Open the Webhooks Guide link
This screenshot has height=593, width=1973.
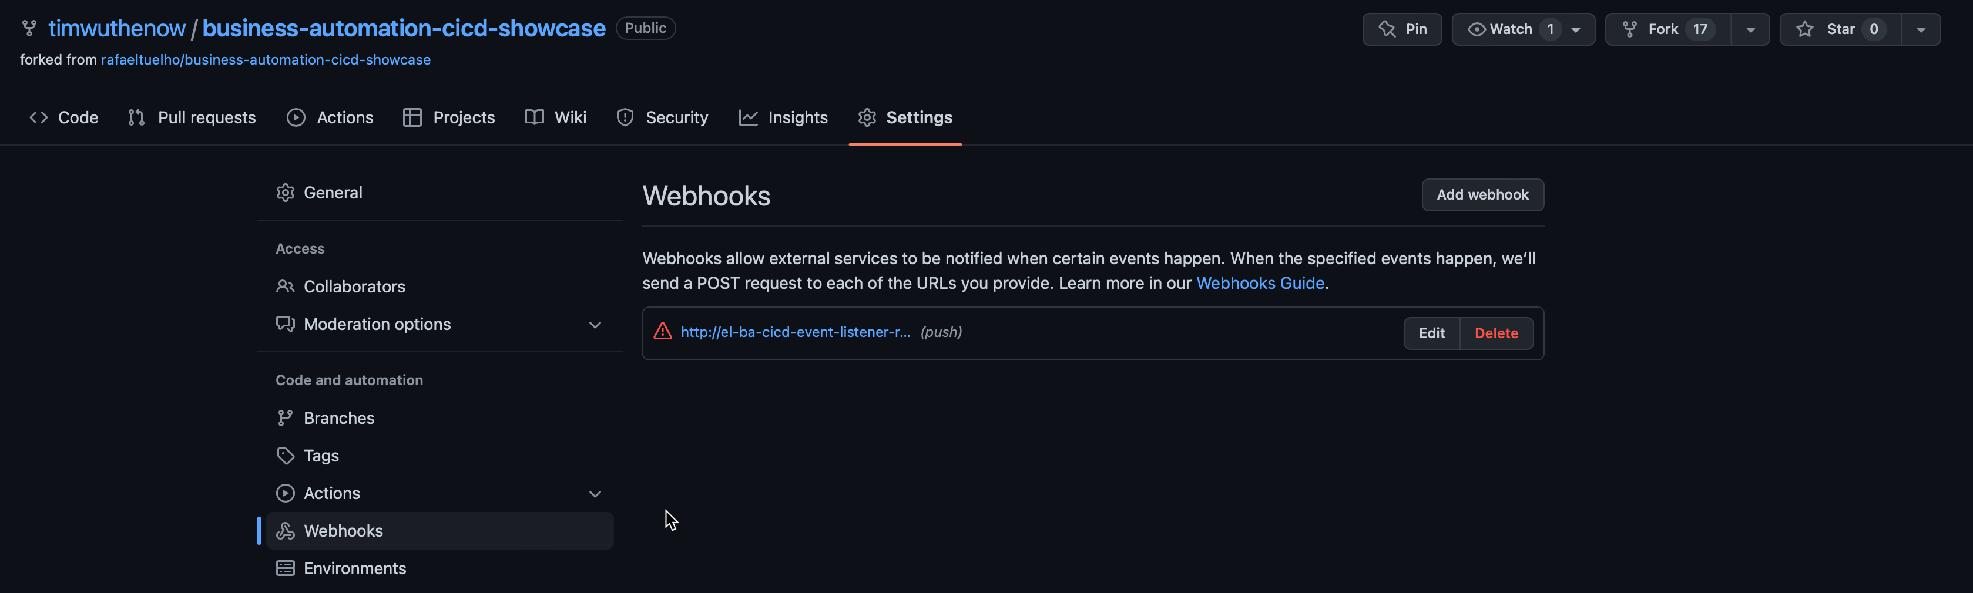(x=1260, y=283)
